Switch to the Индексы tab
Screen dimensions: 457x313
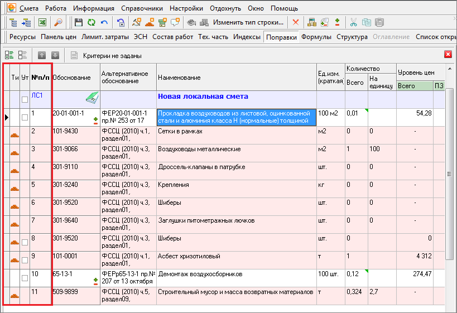point(247,37)
